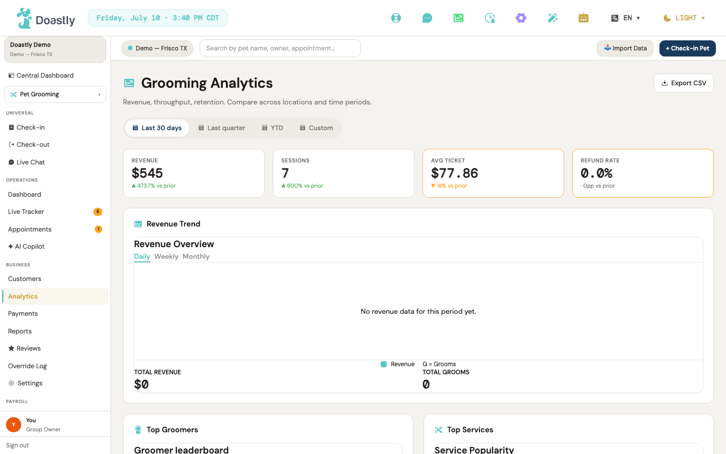726x454 pixels.
Task: Click the + Check-in Pet button
Action: click(688, 48)
